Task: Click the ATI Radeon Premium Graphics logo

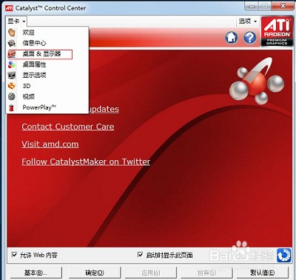Action: [277, 31]
